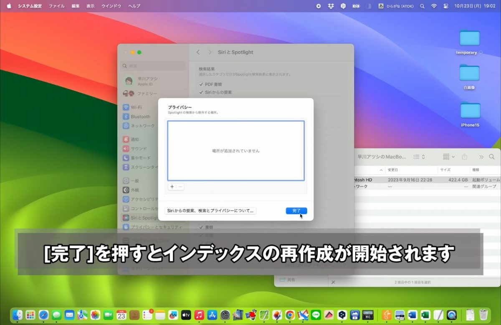Change Finder view mode with list selector

[x=419, y=157]
